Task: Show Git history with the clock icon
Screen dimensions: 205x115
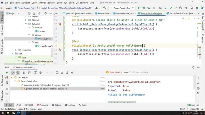Action: 181,8
